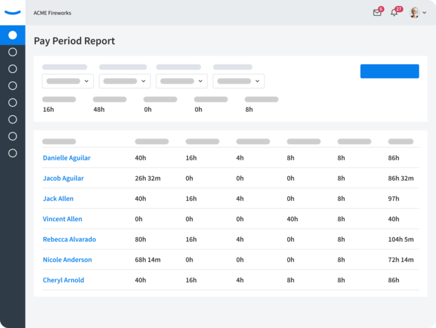Screen dimensions: 436x328
Task: Open Cheryl Arnold's employee link
Action: click(x=63, y=280)
